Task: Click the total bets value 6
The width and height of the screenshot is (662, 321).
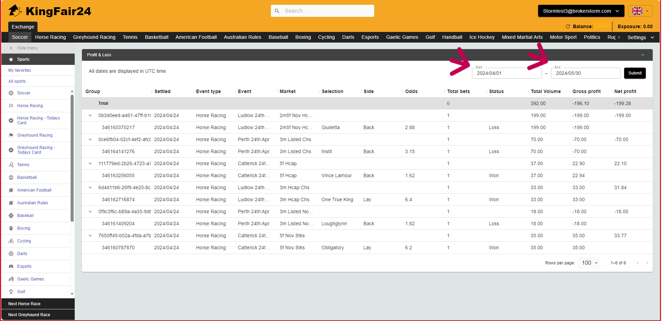Action: 448,103
